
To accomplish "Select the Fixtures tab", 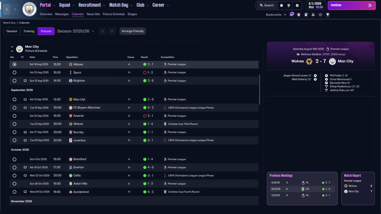I will click(x=46, y=31).
